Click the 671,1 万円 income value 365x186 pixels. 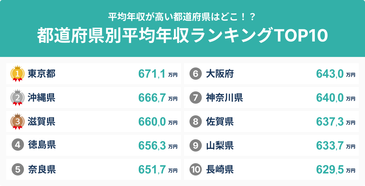(158, 74)
